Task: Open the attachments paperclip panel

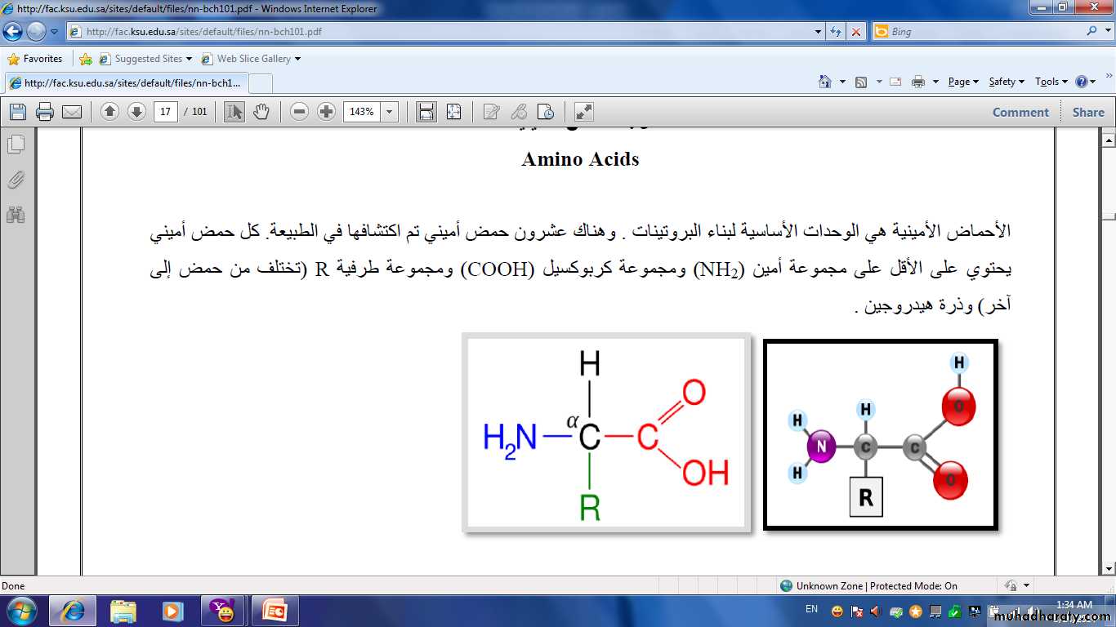Action: click(16, 180)
